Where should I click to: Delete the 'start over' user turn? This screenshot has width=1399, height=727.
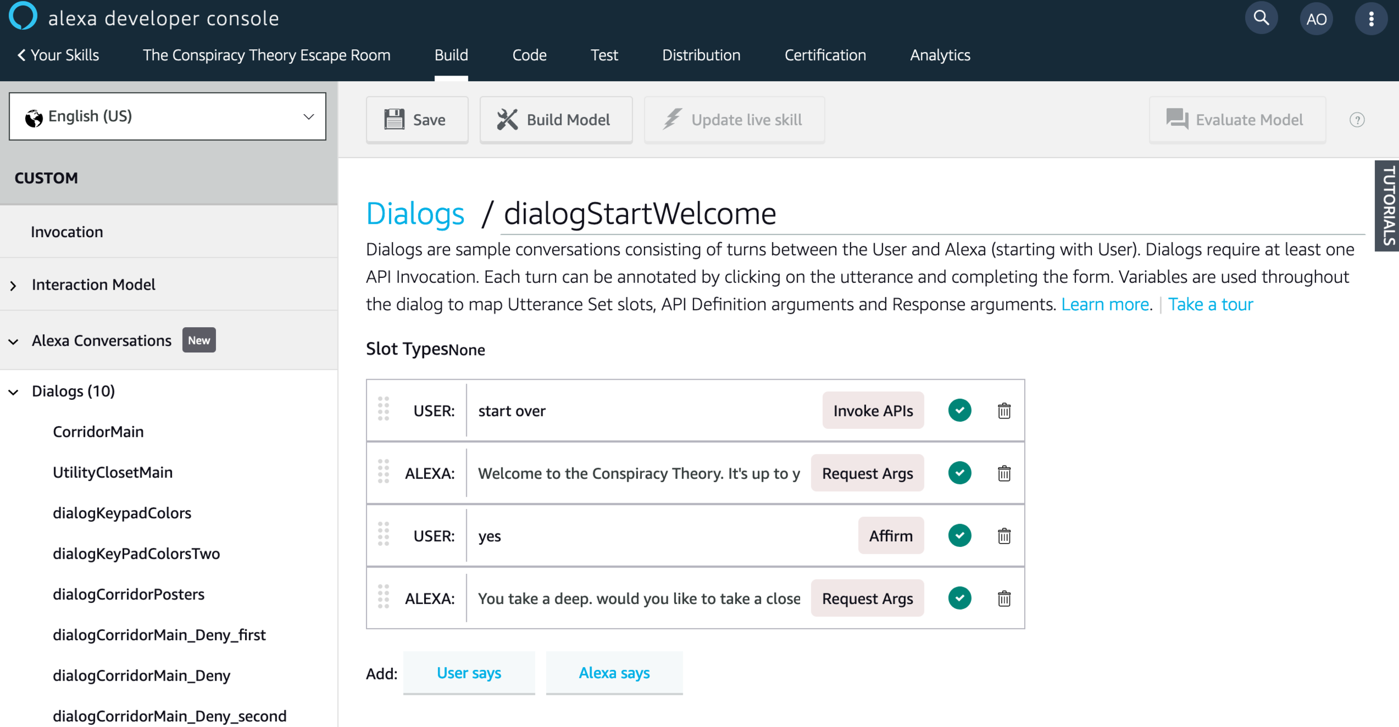point(1004,411)
